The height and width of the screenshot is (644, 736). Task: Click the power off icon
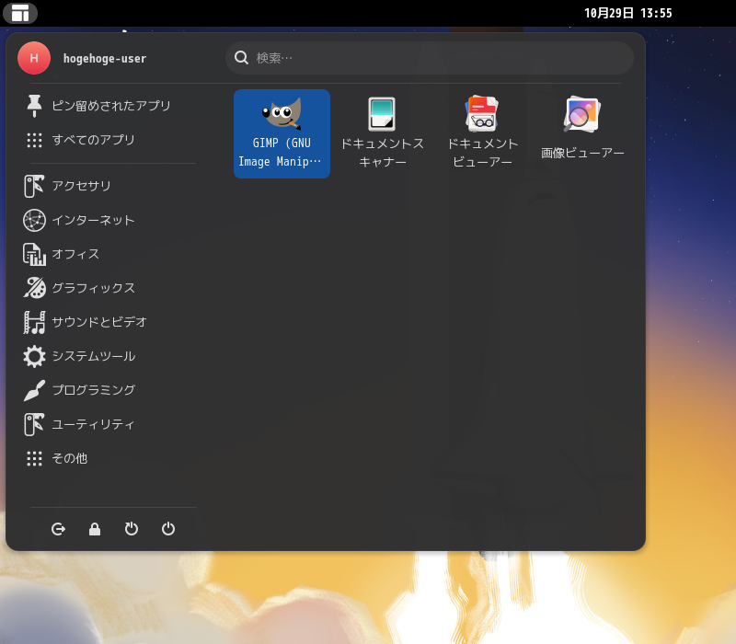[168, 529]
